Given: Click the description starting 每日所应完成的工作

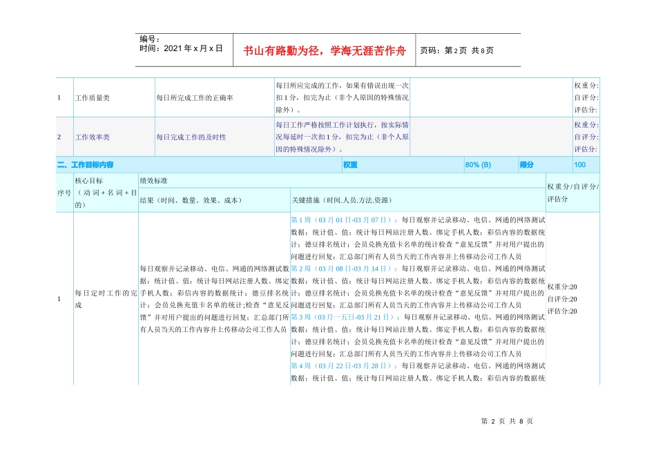Looking at the screenshot, I should 343,98.
